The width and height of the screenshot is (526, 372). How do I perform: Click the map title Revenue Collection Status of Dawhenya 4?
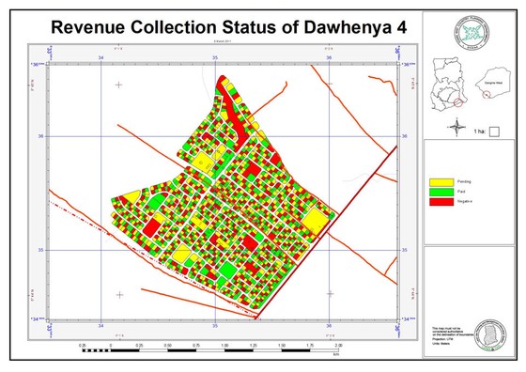coord(229,27)
